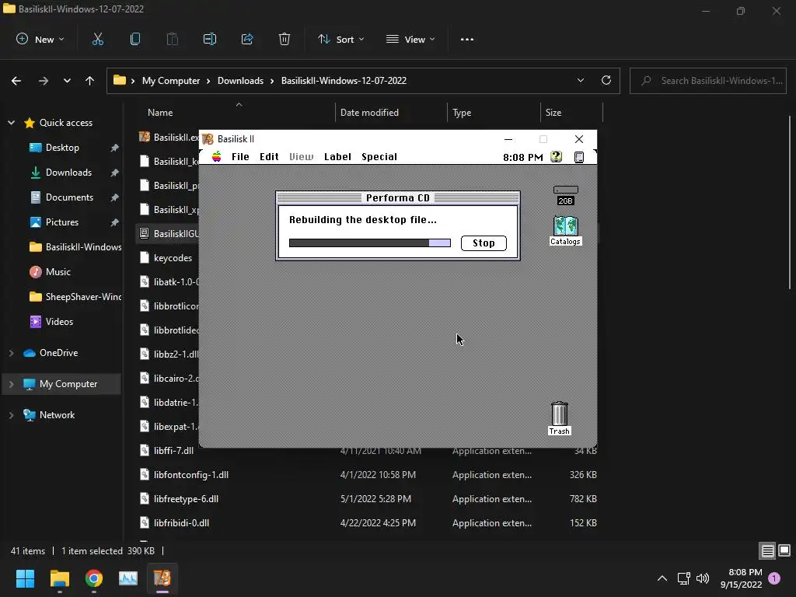Click the Explorer vertical scrollbar
This screenshot has width=796, height=597.
[x=790, y=203]
